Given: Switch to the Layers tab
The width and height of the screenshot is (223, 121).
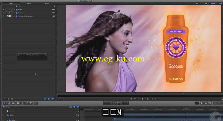Looking at the screenshot, I should (x=11, y=3).
